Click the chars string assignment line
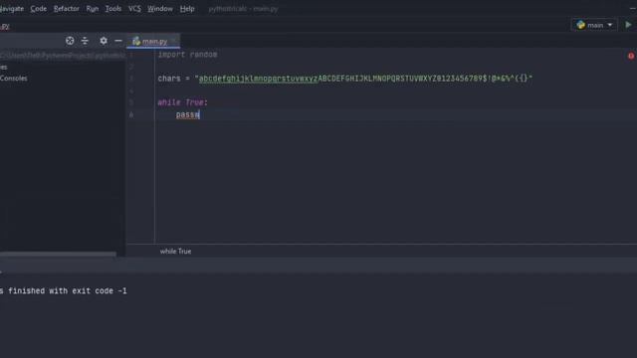Image resolution: width=637 pixels, height=358 pixels. (345, 79)
